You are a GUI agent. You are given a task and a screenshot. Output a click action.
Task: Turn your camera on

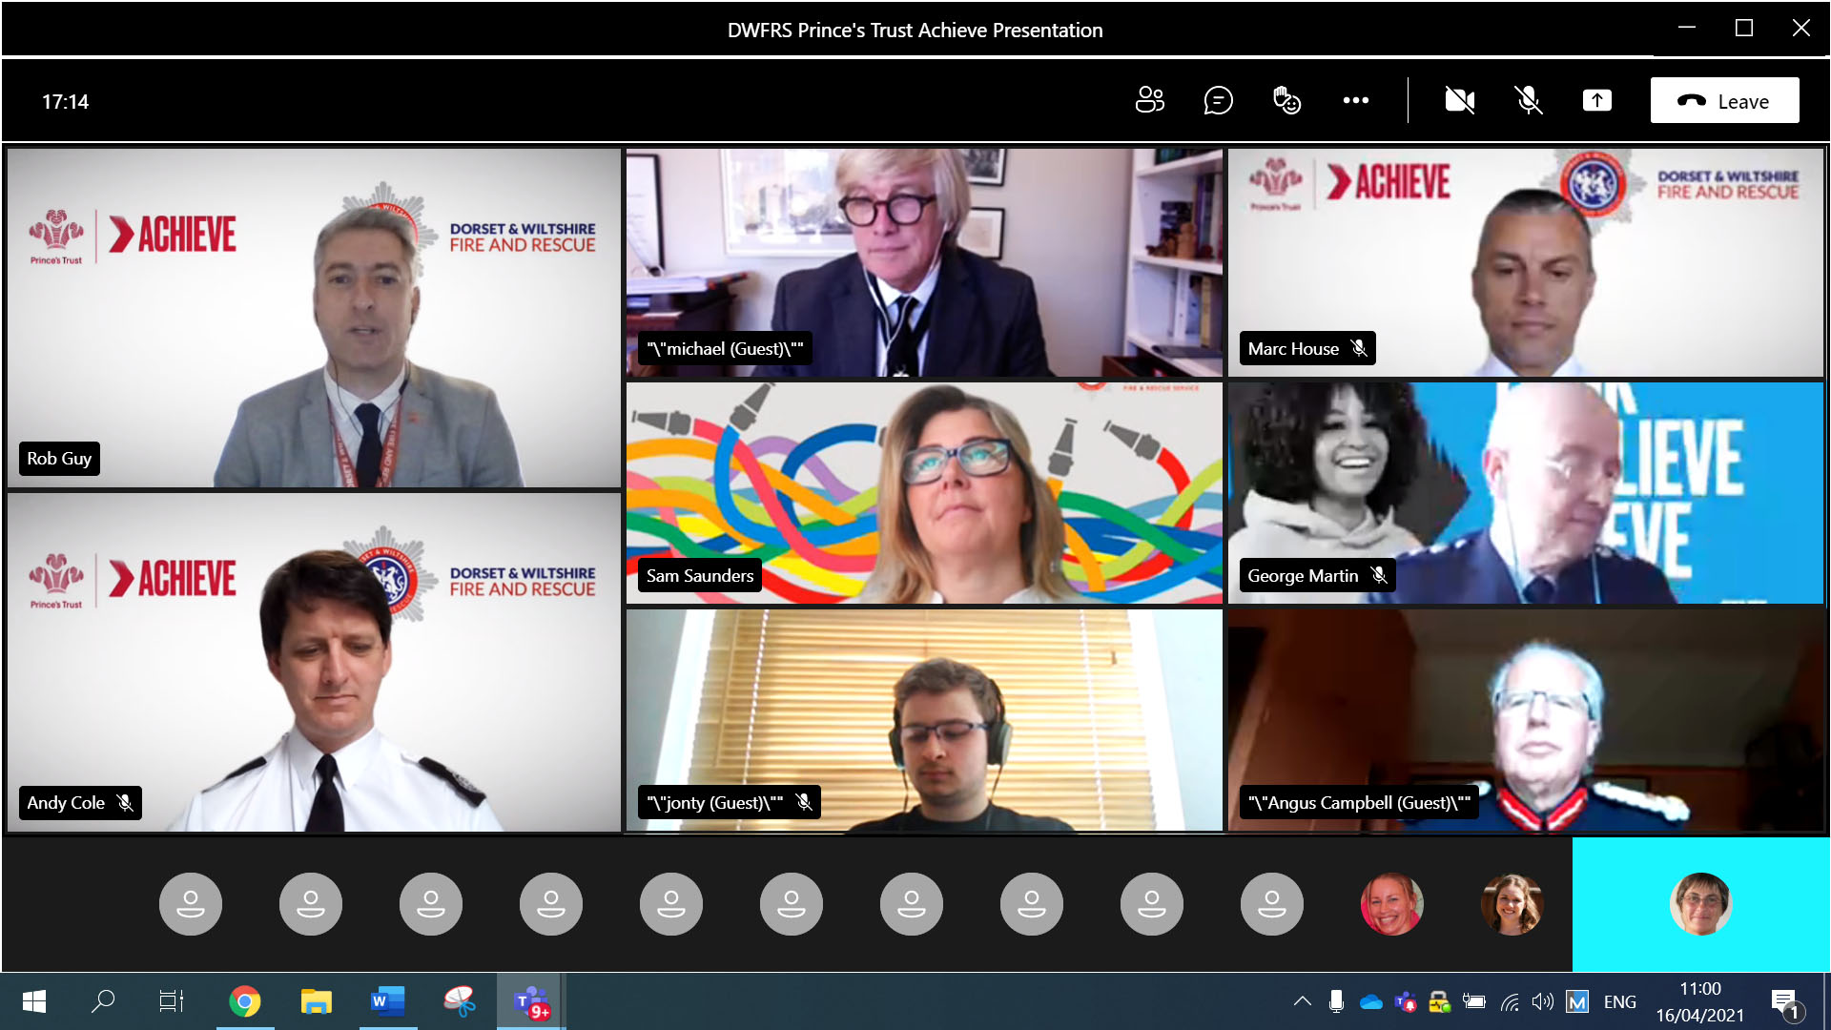tap(1460, 100)
